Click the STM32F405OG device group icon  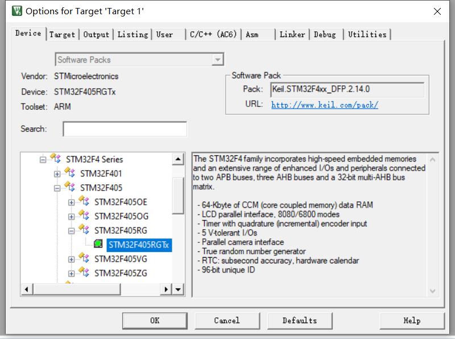84,215
